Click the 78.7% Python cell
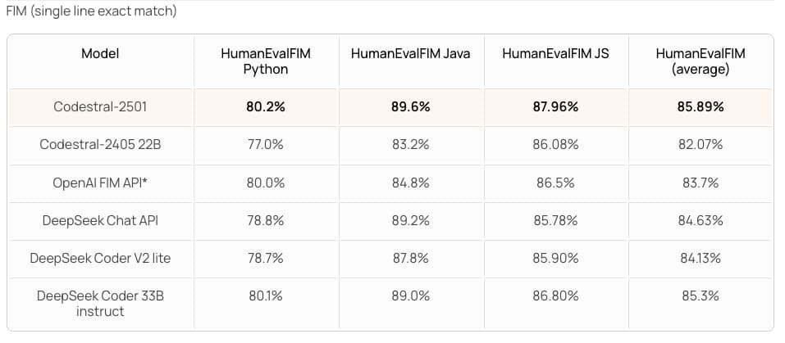 pos(266,259)
